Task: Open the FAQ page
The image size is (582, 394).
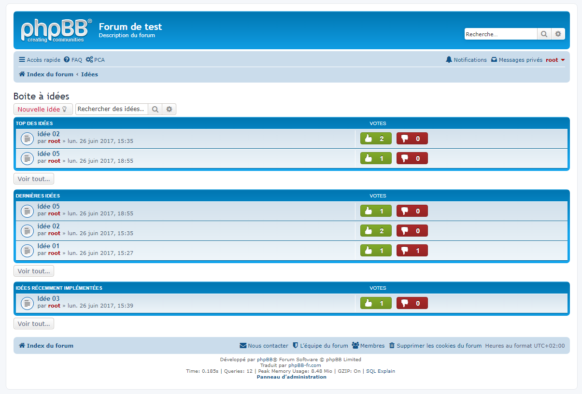Action: pos(73,60)
